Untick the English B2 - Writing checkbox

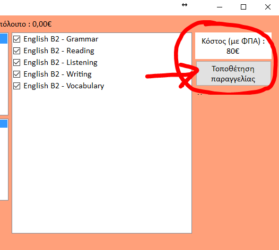tap(17, 74)
